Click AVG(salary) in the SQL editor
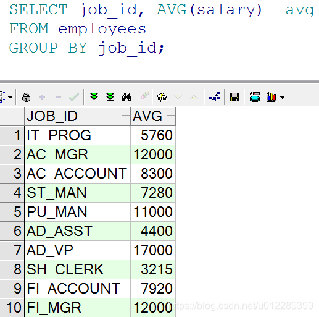 (x=209, y=10)
